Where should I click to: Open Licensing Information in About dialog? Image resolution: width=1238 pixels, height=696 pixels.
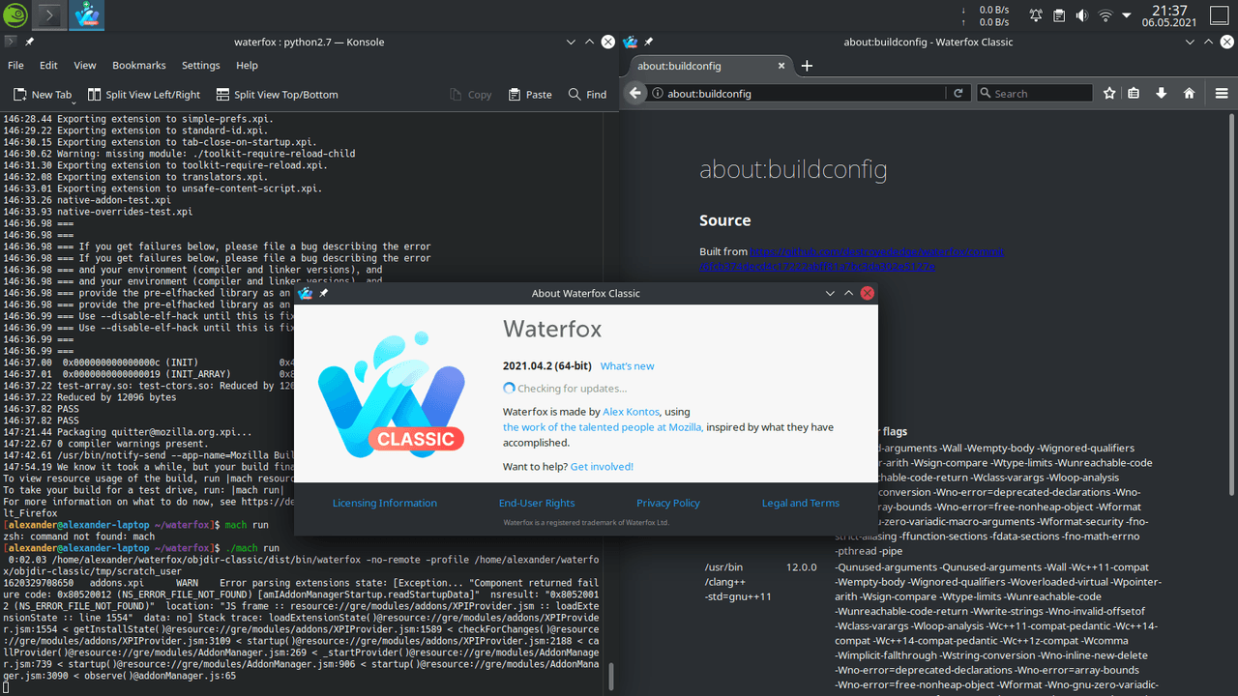coord(385,503)
